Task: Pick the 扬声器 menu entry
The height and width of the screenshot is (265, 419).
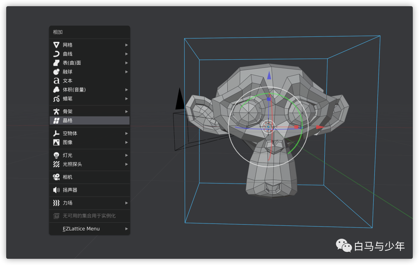Action: tap(90, 190)
